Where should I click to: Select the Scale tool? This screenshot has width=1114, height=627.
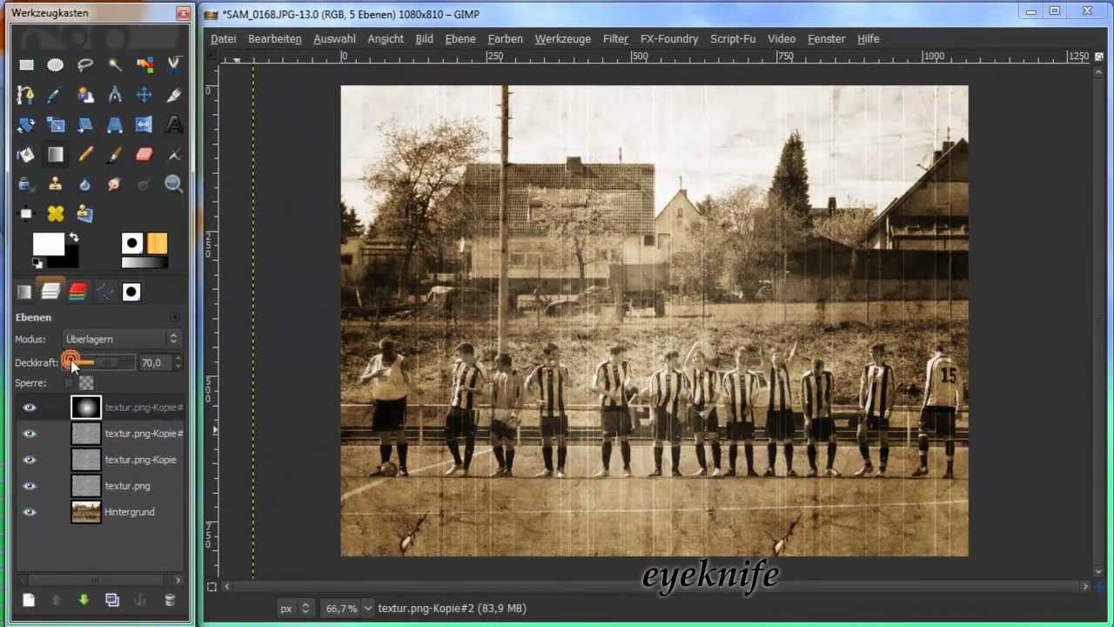(x=56, y=125)
